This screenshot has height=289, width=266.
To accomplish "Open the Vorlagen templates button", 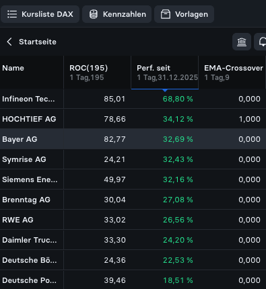I will click(x=184, y=14).
